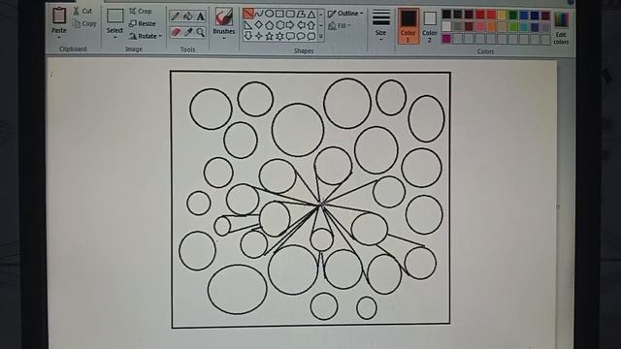Select the Magnifier tool
Image resolution: width=621 pixels, height=349 pixels.
(201, 32)
